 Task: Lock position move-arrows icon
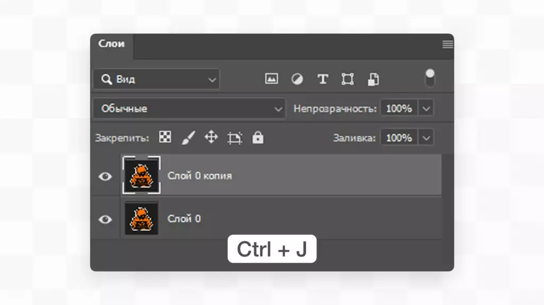[211, 137]
